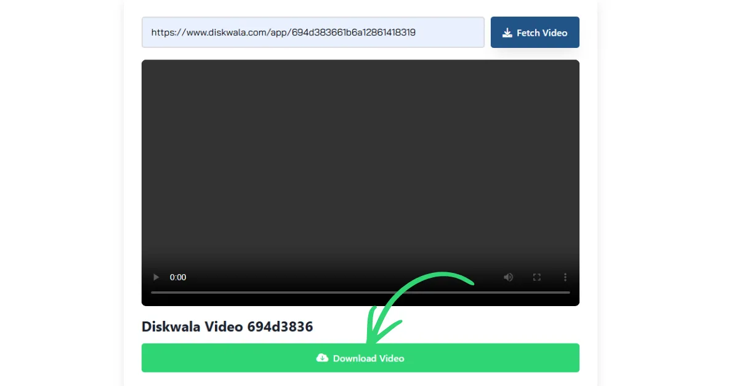Click the video seek progress bar
Screen dimensions: 739x386
(x=360, y=292)
